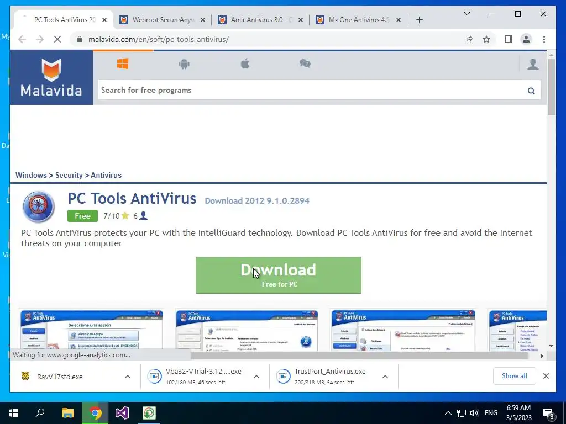566x424 pixels.
Task: Close the Mx One Antivirus tab
Action: tap(399, 20)
